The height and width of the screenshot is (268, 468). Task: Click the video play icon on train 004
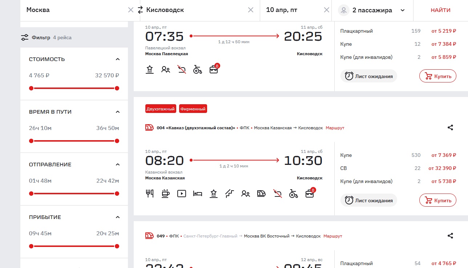181,194
